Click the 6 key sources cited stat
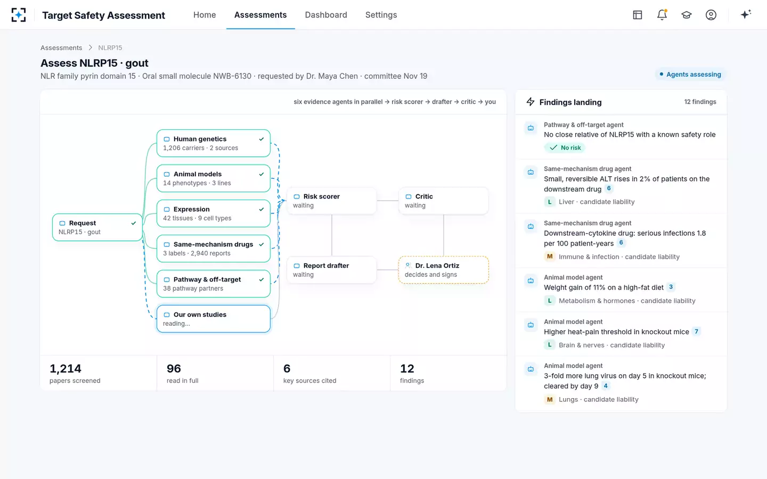 tap(332, 373)
